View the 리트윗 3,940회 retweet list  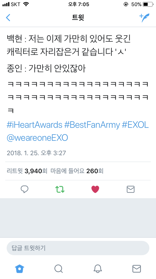[x=27, y=171]
